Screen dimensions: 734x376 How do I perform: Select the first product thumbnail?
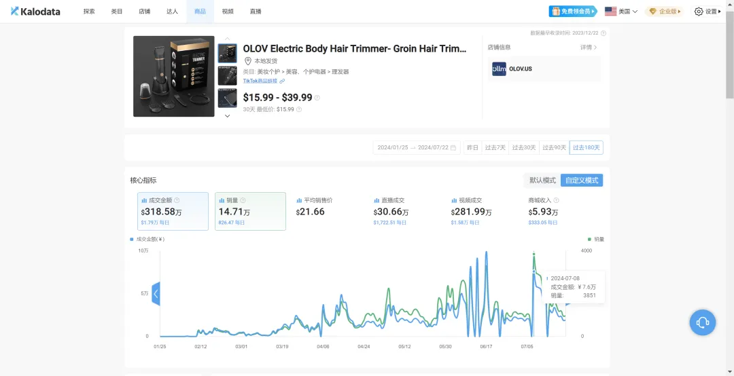coord(228,54)
